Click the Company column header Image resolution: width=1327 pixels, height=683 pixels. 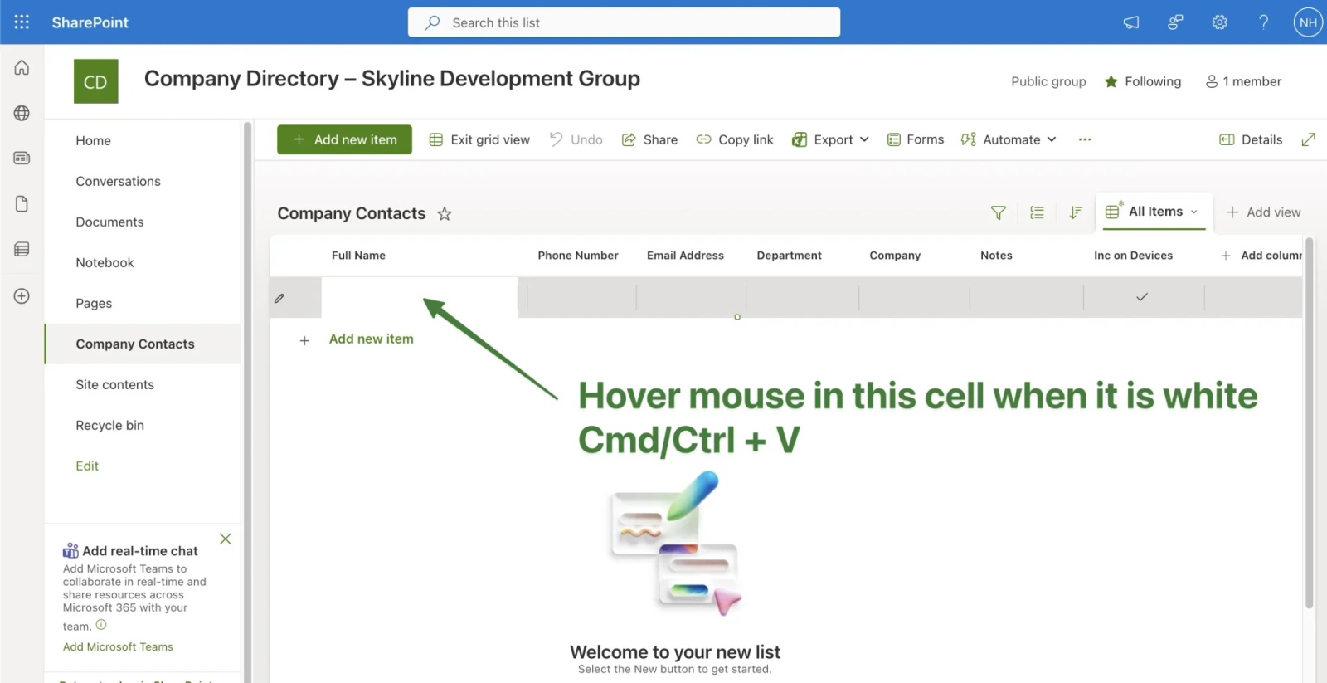895,256
